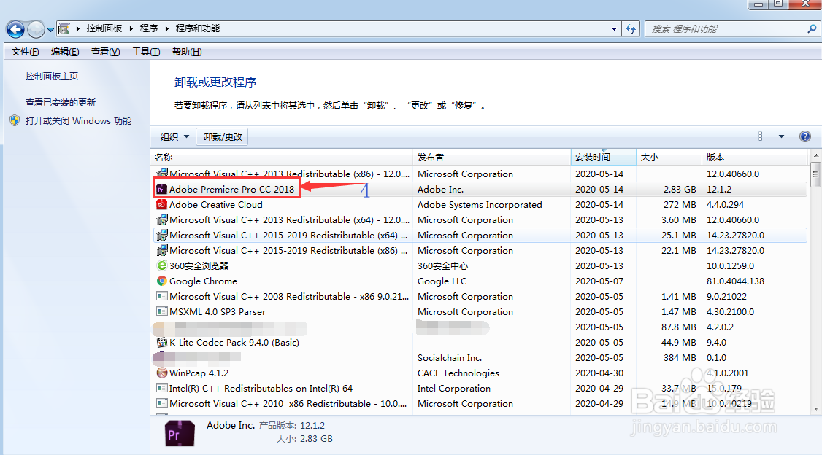Viewport: 822px width, 455px height.
Task: Click the list scroll up arrow
Action: pyautogui.click(x=815, y=155)
